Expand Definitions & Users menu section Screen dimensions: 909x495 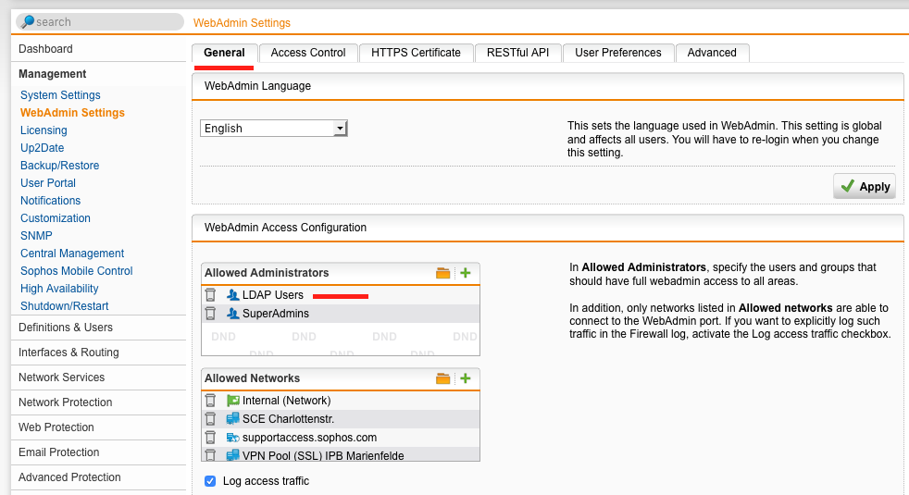point(66,328)
